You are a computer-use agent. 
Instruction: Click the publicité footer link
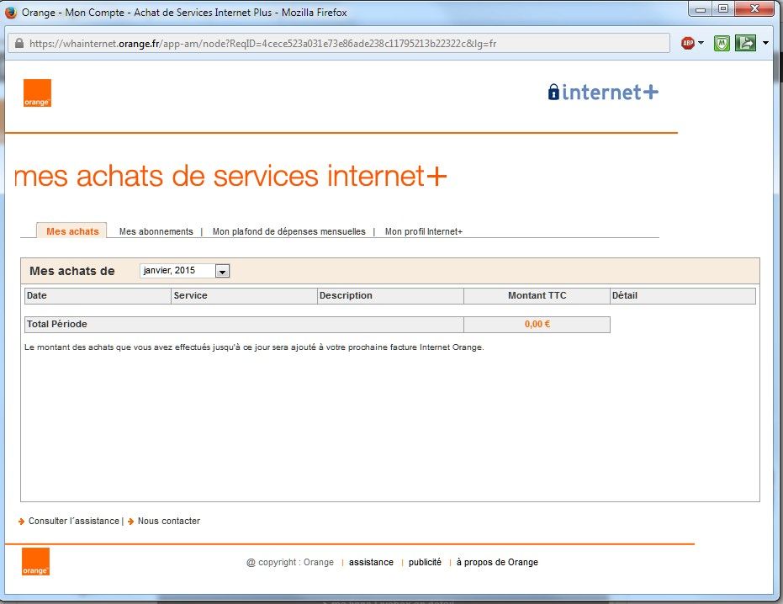click(x=425, y=562)
